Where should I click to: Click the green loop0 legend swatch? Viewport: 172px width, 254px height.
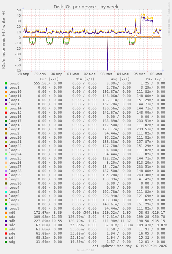[6, 83]
